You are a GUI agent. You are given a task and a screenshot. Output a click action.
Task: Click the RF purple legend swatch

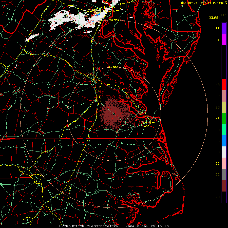pyautogui.click(x=224, y=28)
